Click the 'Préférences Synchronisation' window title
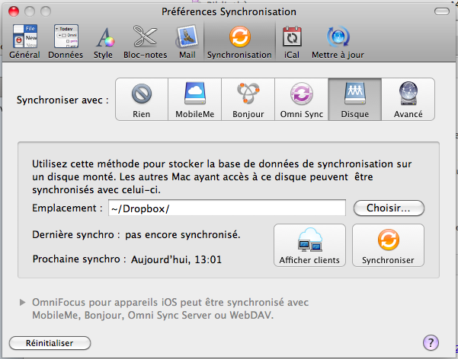 (x=229, y=11)
